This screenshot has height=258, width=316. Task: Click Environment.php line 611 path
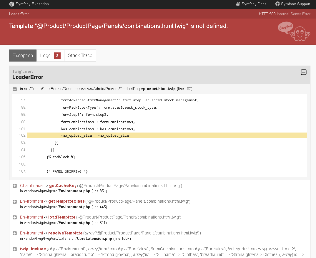coord(63,223)
